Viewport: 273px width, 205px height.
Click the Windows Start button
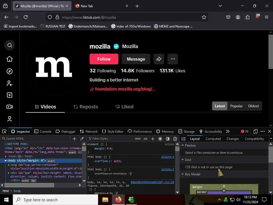click(6, 200)
